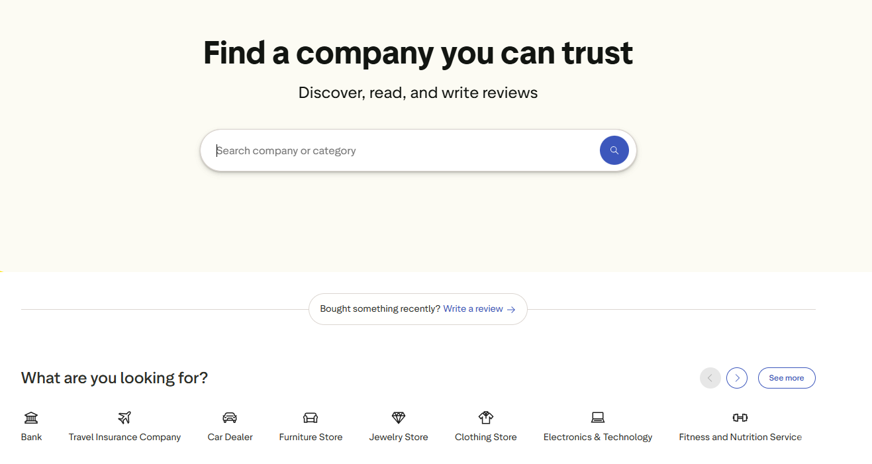The height and width of the screenshot is (464, 872).
Task: Select the Fitness and Nutrition dumbbell icon
Action: click(740, 418)
